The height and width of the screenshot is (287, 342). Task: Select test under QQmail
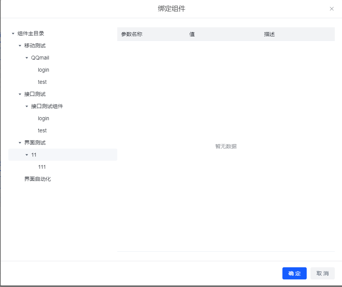tap(42, 82)
